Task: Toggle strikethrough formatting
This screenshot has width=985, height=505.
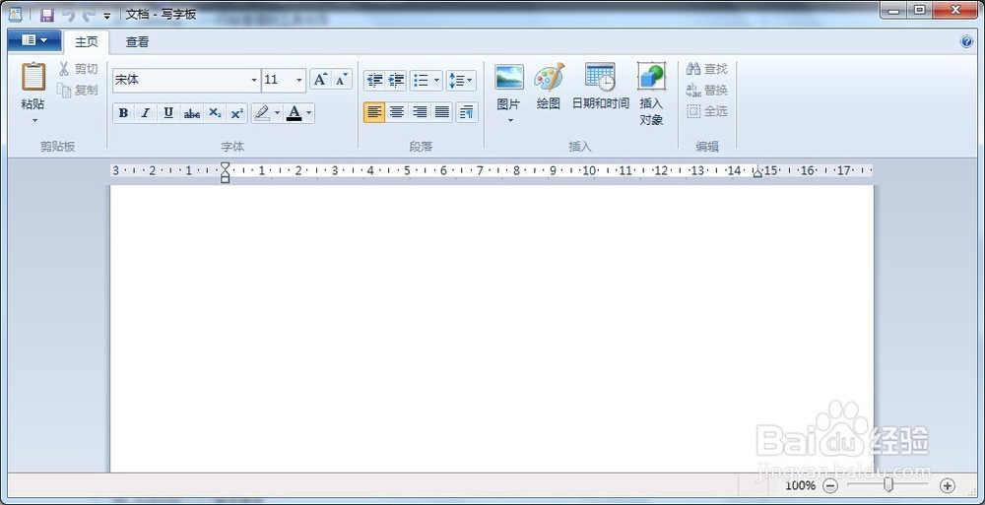Action: click(x=192, y=113)
